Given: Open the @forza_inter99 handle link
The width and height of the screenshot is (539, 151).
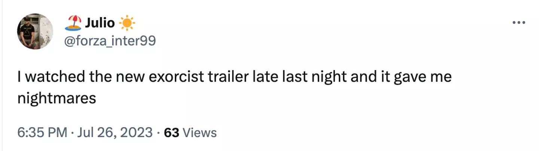Looking at the screenshot, I should tap(110, 41).
